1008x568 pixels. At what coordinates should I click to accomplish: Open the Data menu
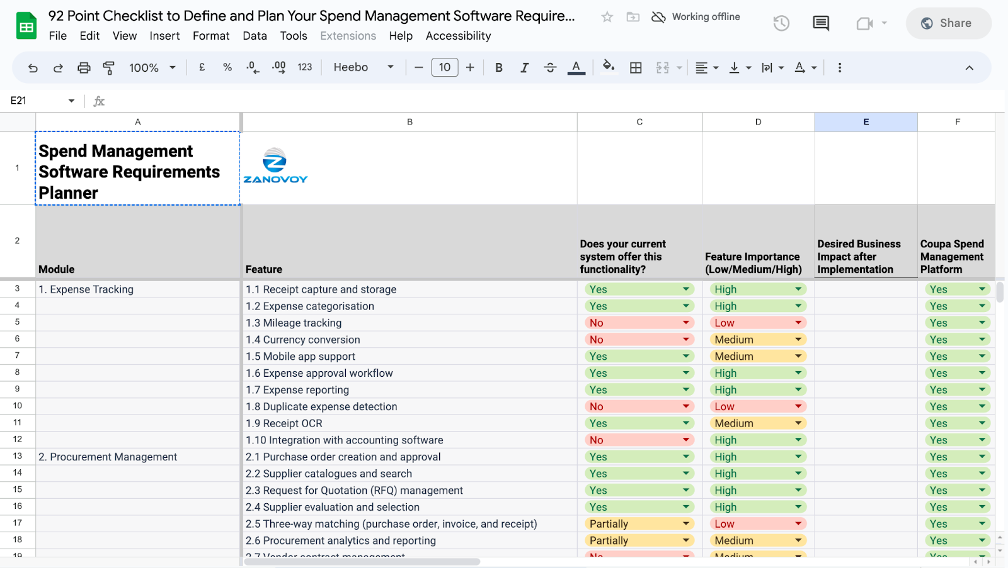point(255,36)
